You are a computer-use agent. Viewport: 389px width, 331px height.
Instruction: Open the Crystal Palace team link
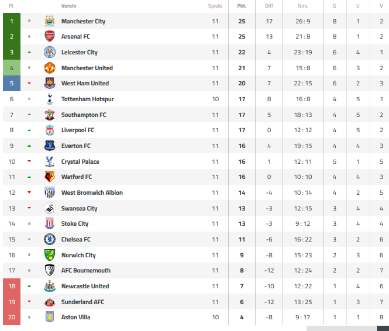[x=80, y=161]
